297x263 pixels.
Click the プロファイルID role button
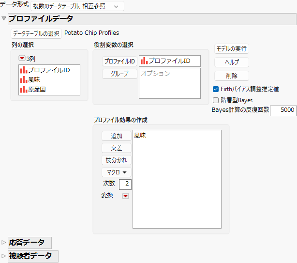(119, 61)
